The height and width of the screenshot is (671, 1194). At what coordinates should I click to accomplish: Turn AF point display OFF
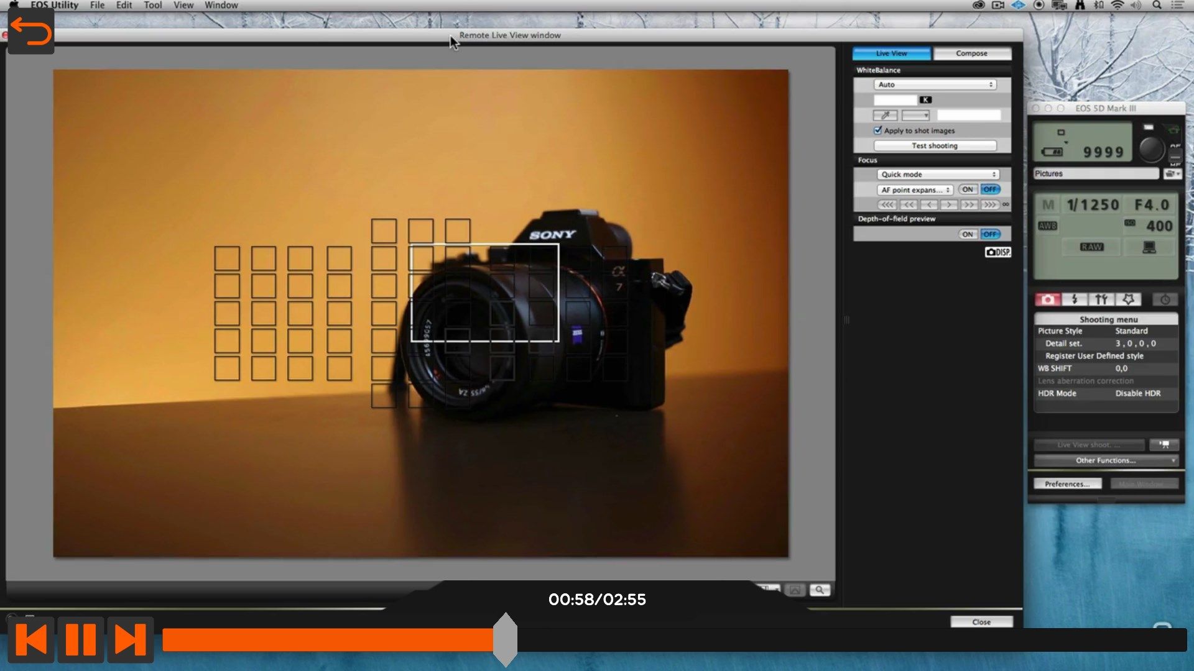pos(991,189)
